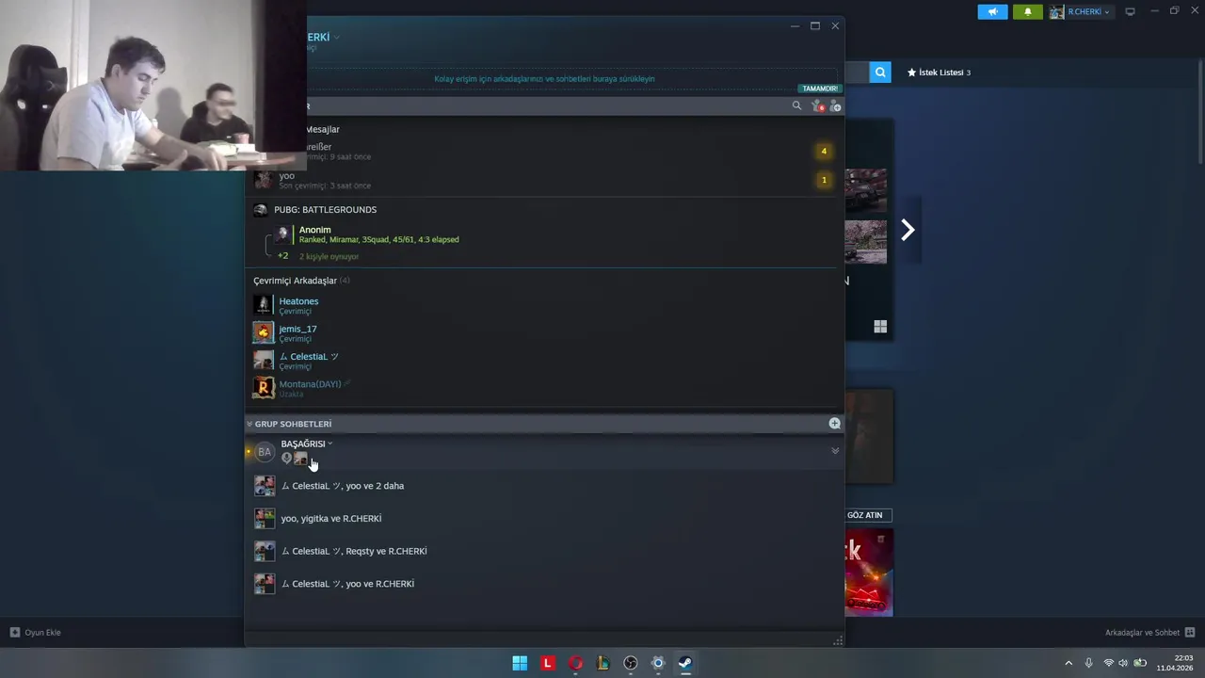
Task: Open unread chat from yoo
Action: tap(544, 180)
